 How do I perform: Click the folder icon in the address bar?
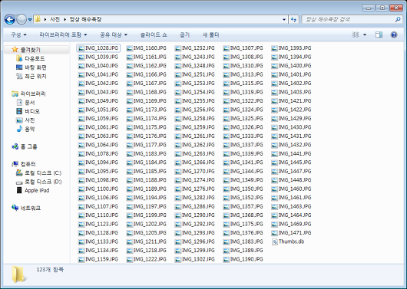(x=38, y=19)
